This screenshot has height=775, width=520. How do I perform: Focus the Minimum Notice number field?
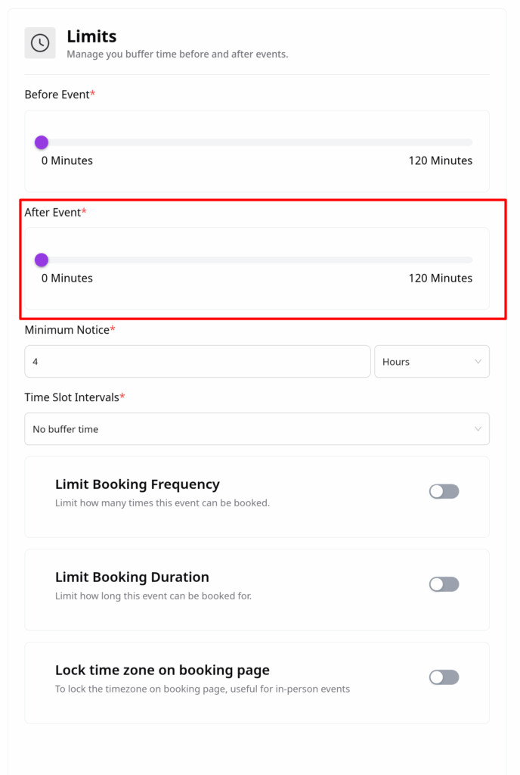tap(197, 362)
